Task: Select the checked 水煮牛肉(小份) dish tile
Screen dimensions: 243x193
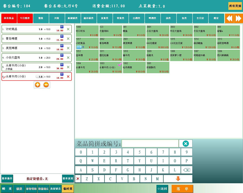Action: click(111, 68)
